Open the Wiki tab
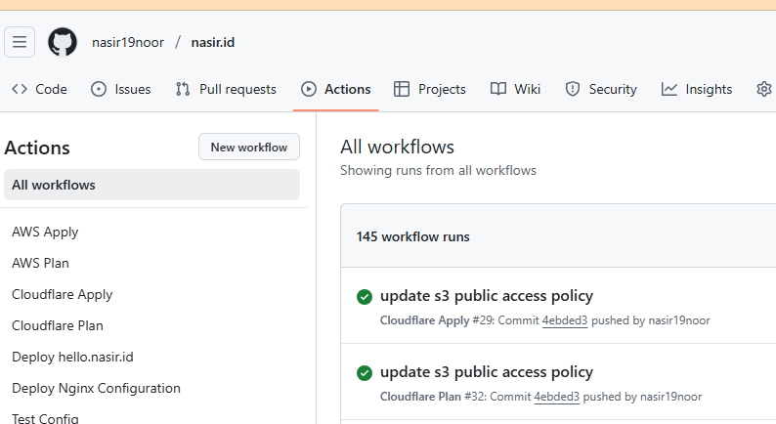The height and width of the screenshot is (424, 776). tap(515, 89)
